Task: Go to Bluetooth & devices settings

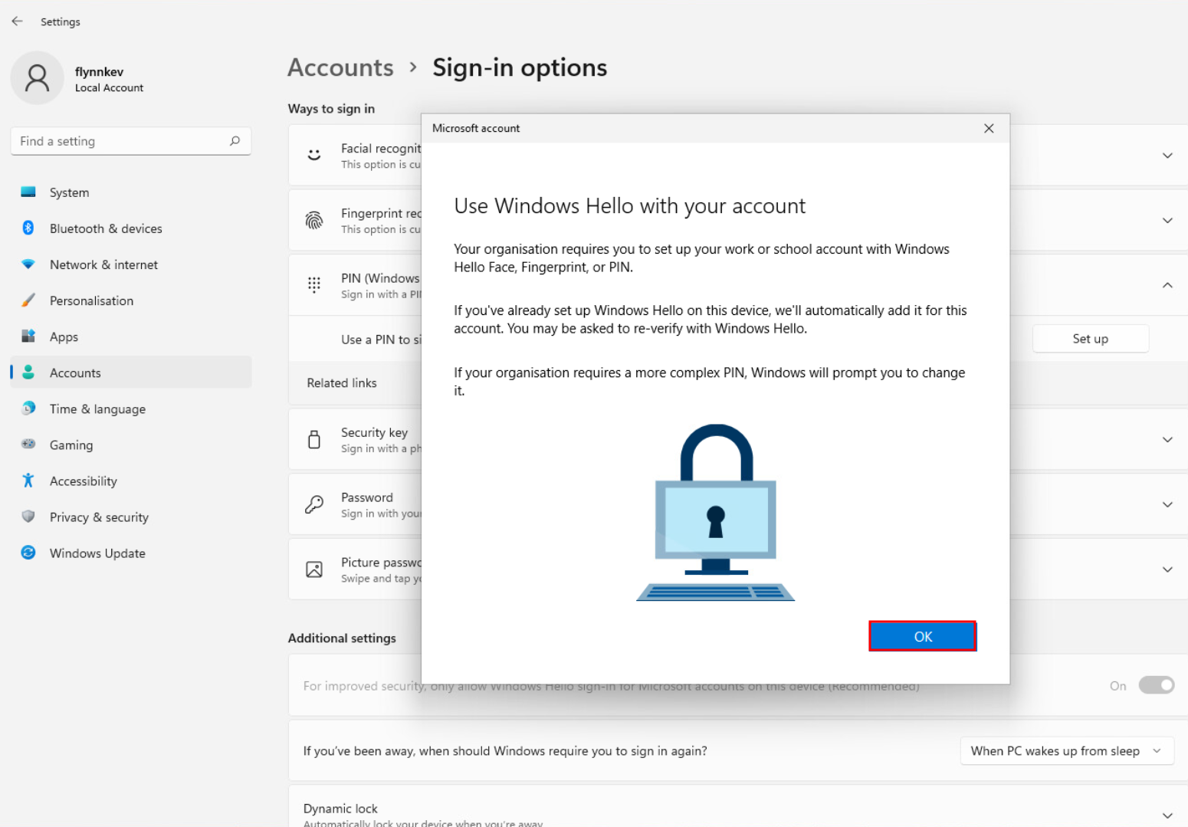Action: [x=106, y=228]
